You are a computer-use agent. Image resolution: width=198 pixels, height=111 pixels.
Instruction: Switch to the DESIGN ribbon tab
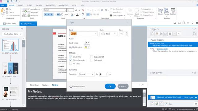tap(39, 5)
